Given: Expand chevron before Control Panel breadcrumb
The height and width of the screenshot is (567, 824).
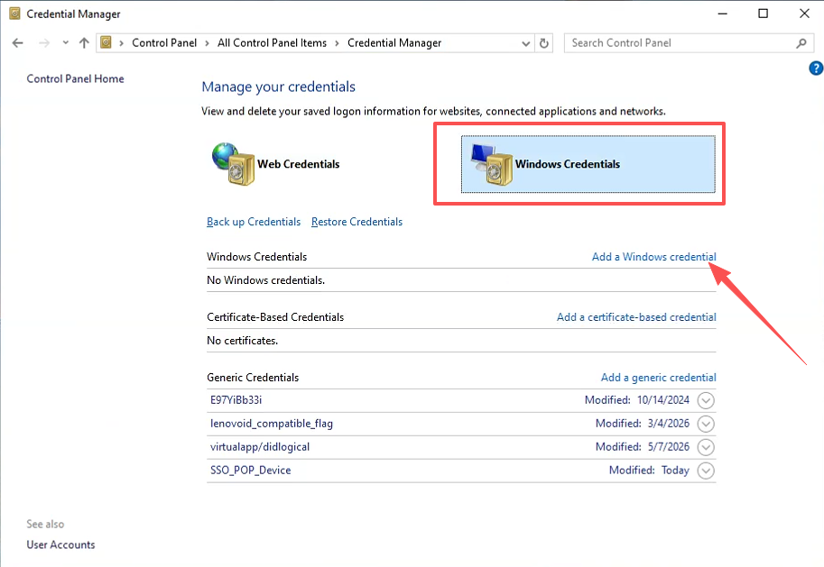Looking at the screenshot, I should [122, 43].
